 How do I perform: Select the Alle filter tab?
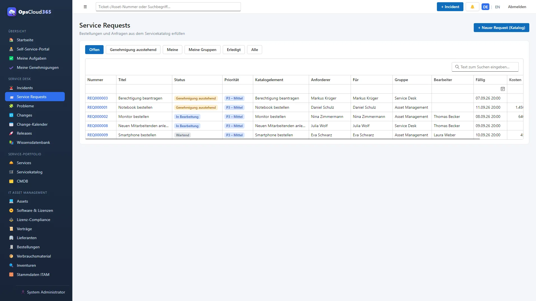coord(255,50)
